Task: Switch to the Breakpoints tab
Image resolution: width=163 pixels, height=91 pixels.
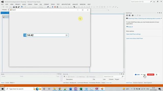Action: point(73,83)
